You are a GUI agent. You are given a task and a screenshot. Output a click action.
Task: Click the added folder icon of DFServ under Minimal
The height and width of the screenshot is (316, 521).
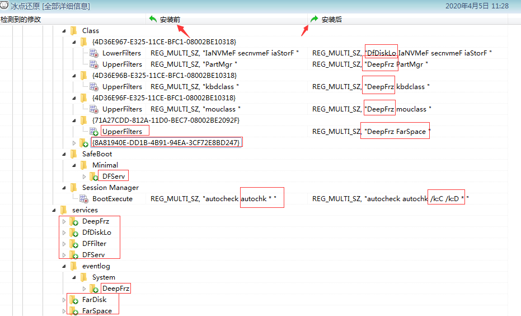pyautogui.click(x=94, y=176)
